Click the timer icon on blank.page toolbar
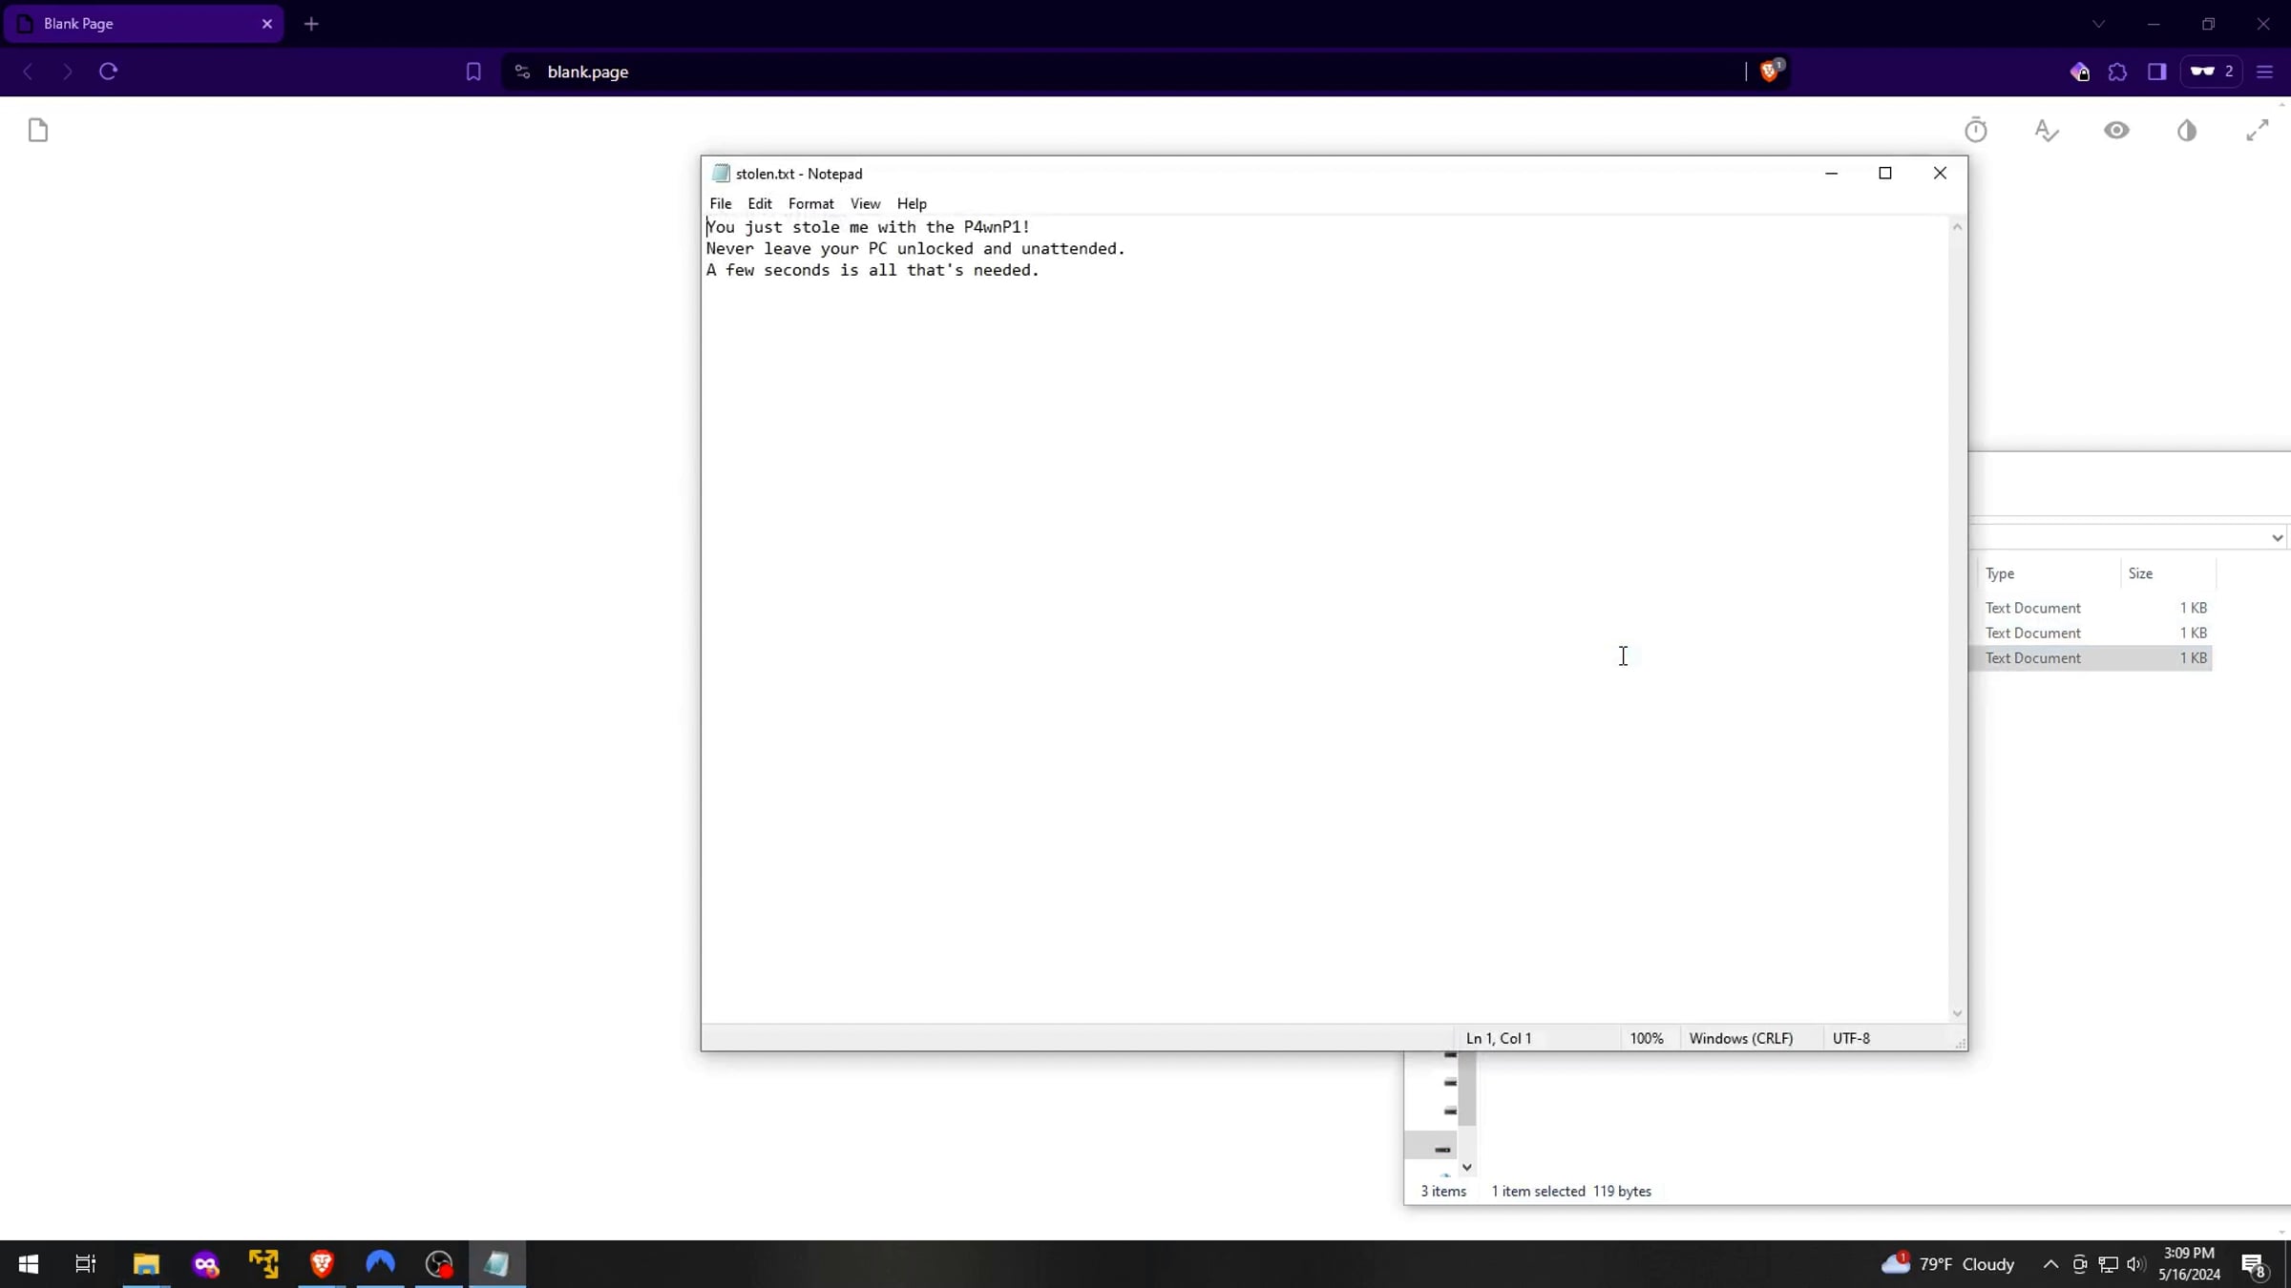The height and width of the screenshot is (1288, 2291). tap(1975, 130)
